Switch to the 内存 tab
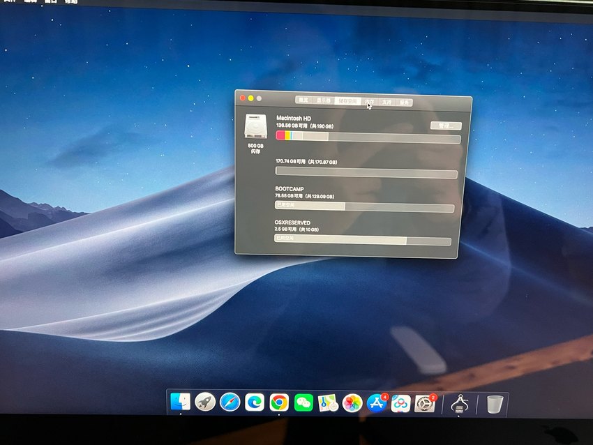The image size is (593, 445). tap(370, 102)
